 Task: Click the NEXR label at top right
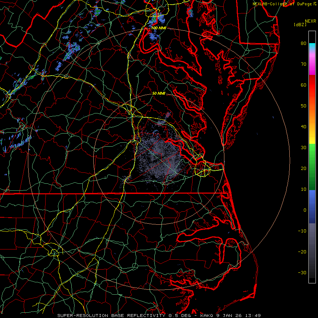coord(311,21)
